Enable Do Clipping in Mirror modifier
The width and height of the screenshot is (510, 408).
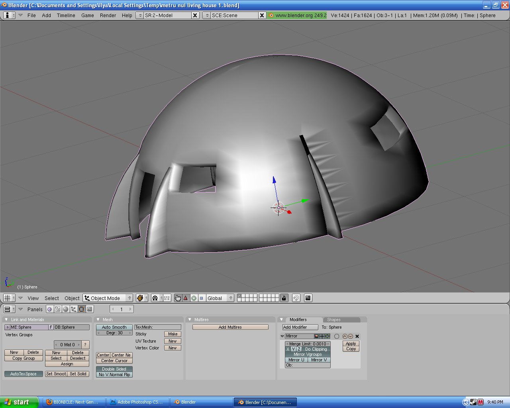click(316, 349)
